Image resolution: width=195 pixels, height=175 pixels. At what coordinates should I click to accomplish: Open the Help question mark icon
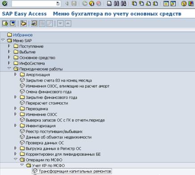click(184, 4)
